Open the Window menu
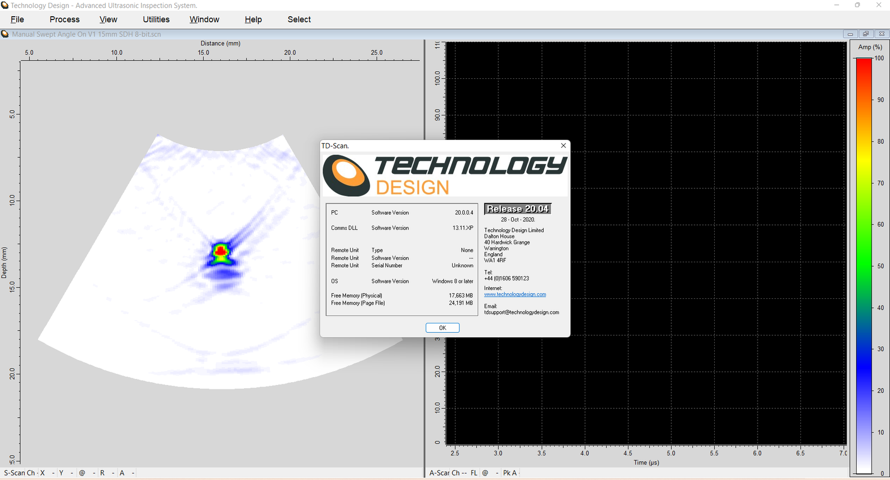This screenshot has width=890, height=480. tap(204, 19)
